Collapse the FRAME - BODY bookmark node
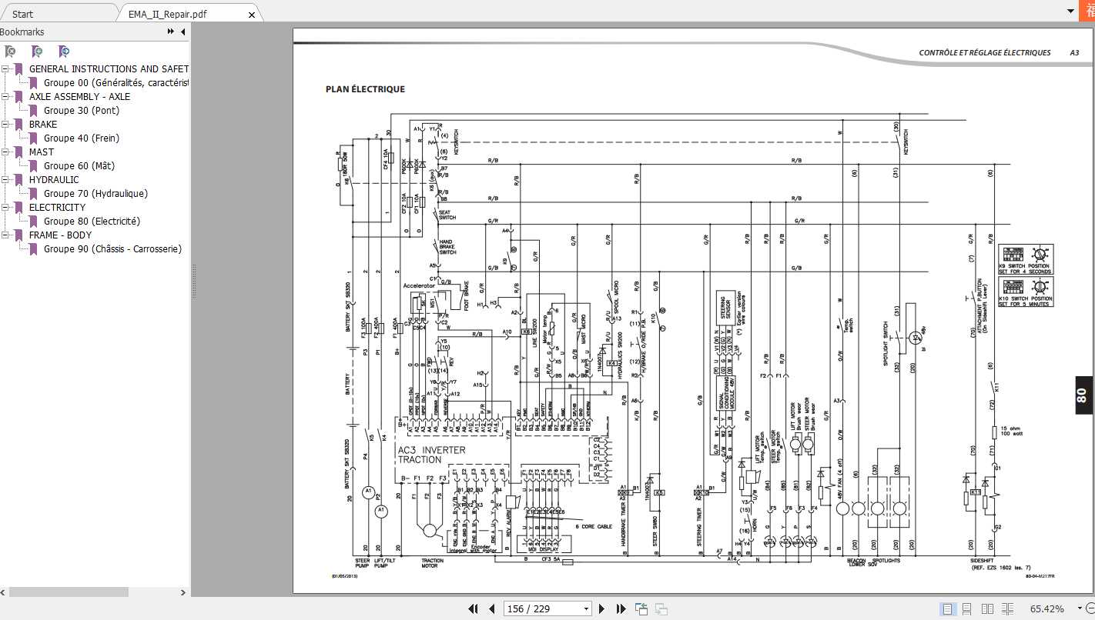 pyautogui.click(x=6, y=235)
